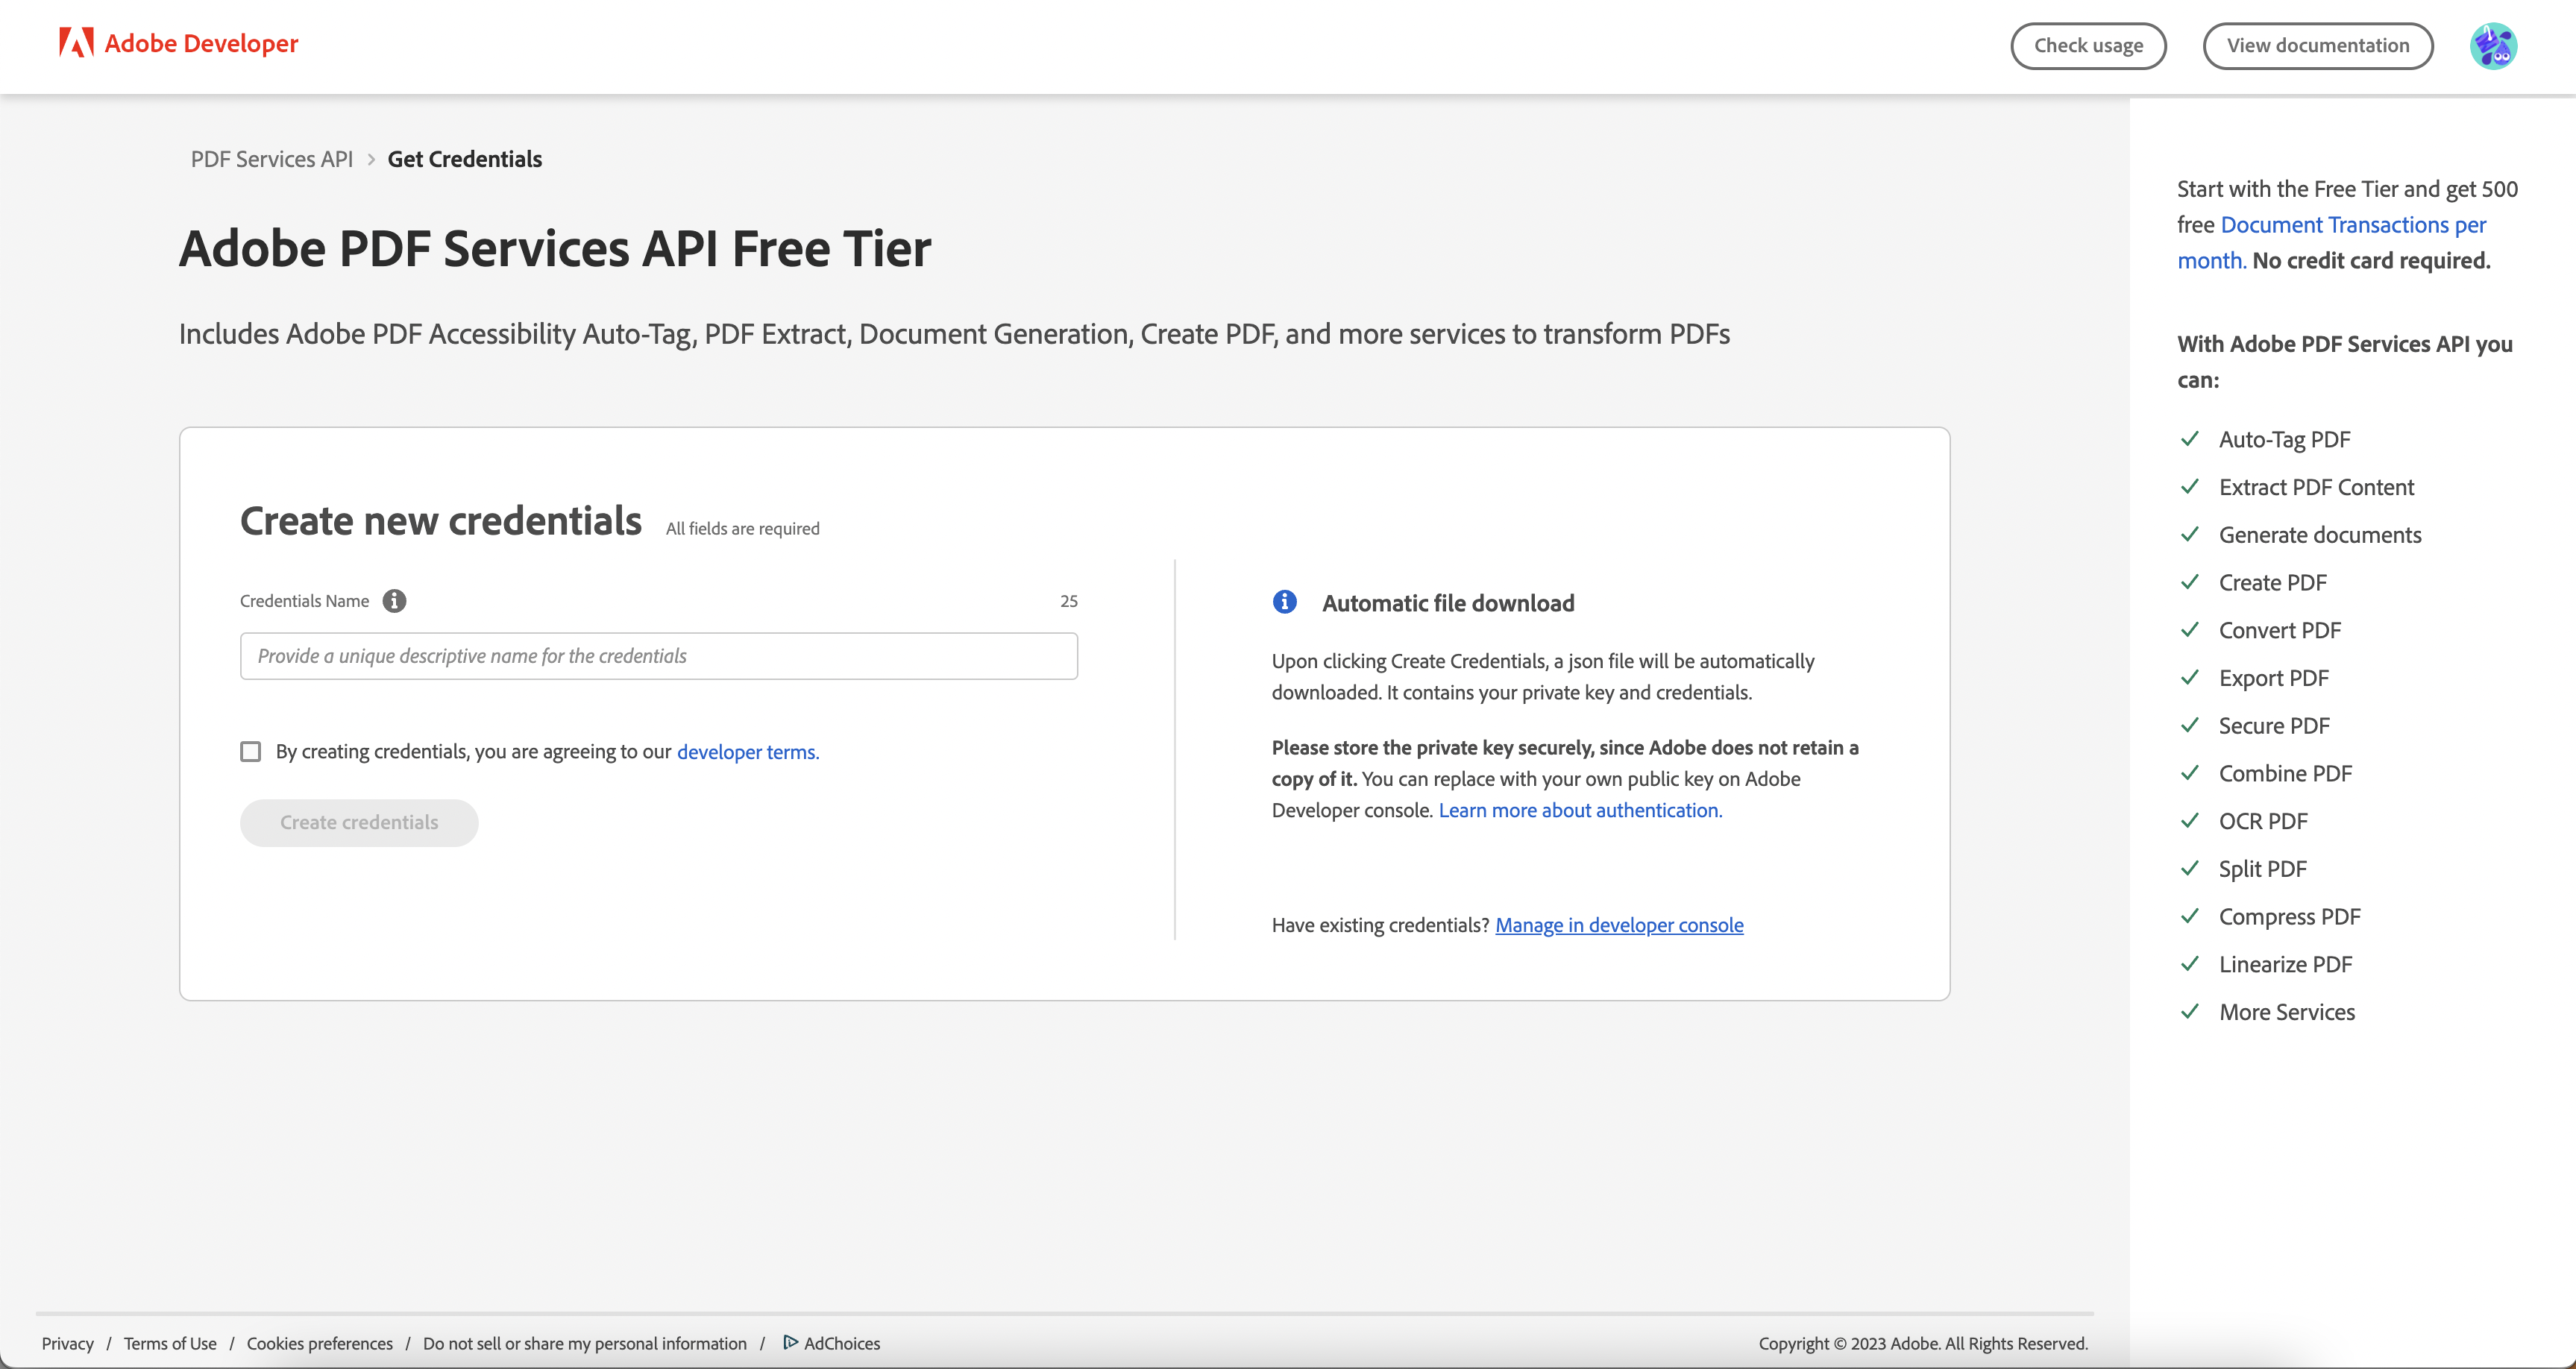Open Manage in developer console
The width and height of the screenshot is (2576, 1369).
click(x=1618, y=925)
